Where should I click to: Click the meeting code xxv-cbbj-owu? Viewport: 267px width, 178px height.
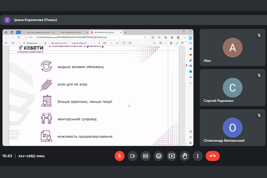tap(31, 156)
